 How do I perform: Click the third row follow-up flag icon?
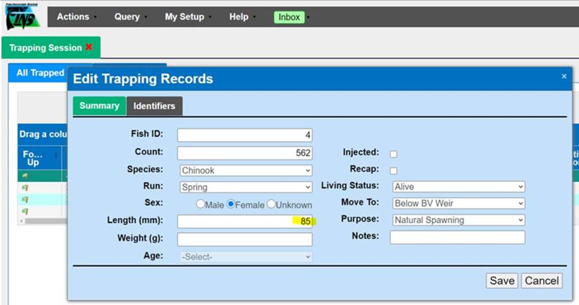coord(25,199)
